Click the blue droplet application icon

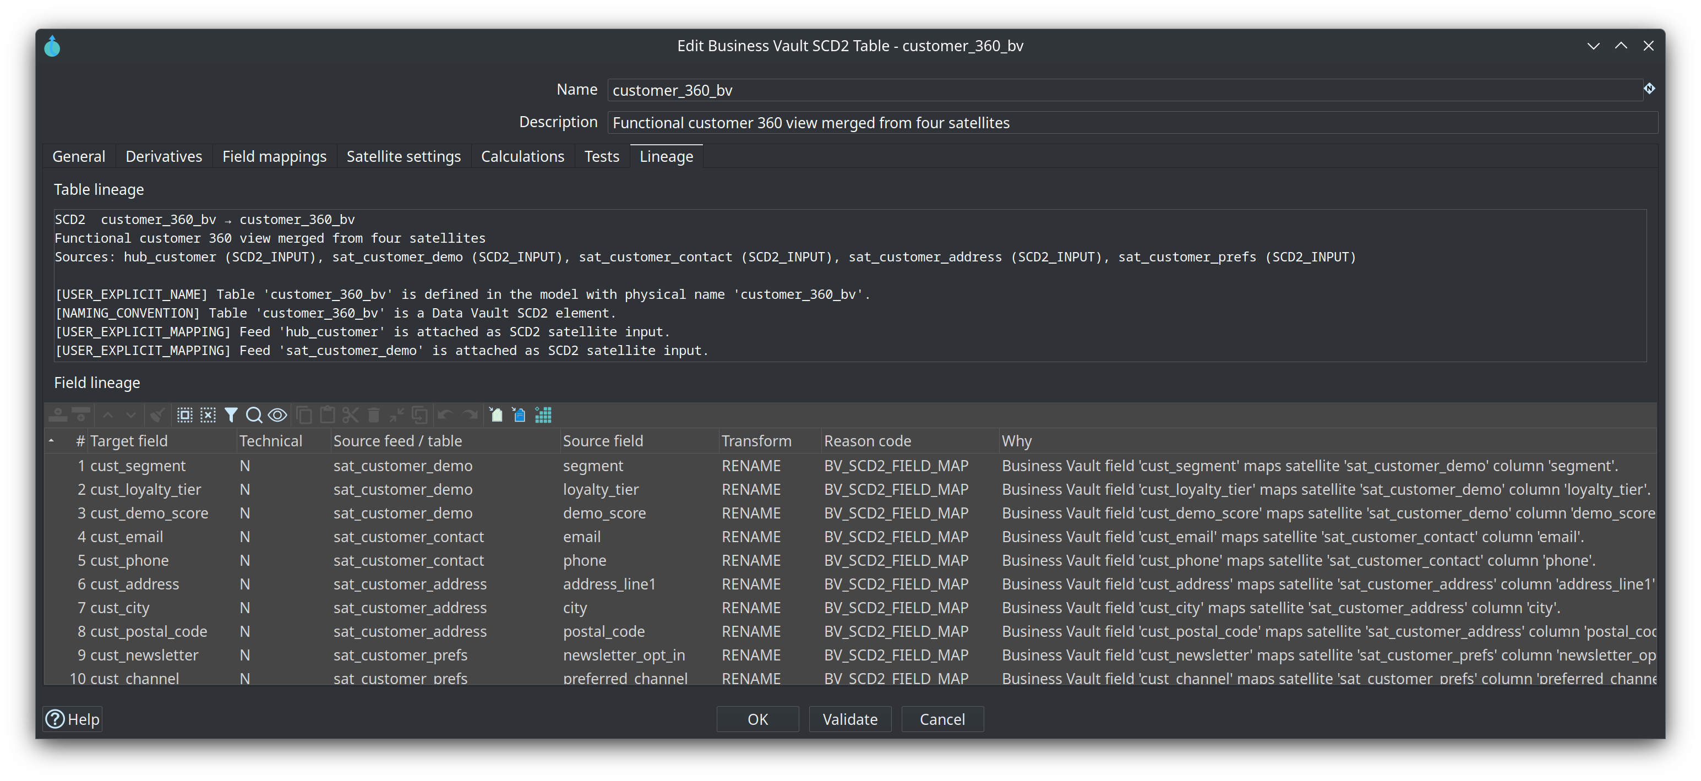click(x=52, y=46)
